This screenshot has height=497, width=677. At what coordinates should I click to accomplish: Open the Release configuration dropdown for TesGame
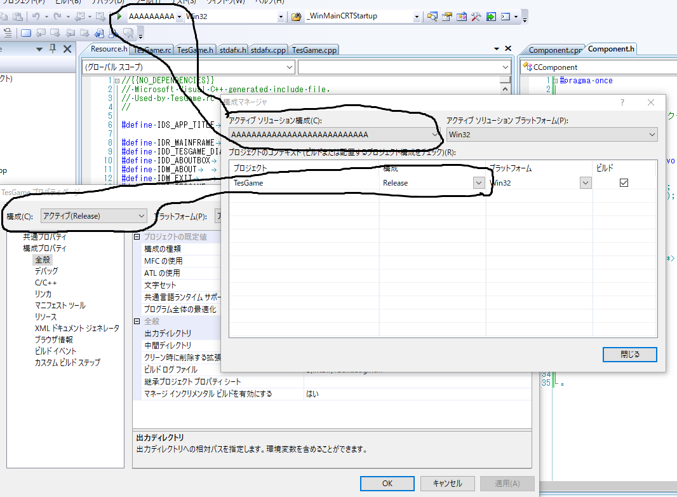(478, 183)
